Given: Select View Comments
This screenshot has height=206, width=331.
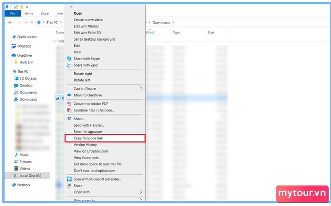Looking at the screenshot, I should pos(86,158).
